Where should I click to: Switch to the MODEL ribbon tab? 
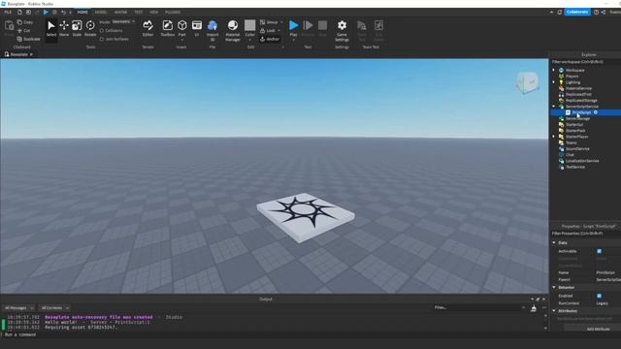coord(101,13)
